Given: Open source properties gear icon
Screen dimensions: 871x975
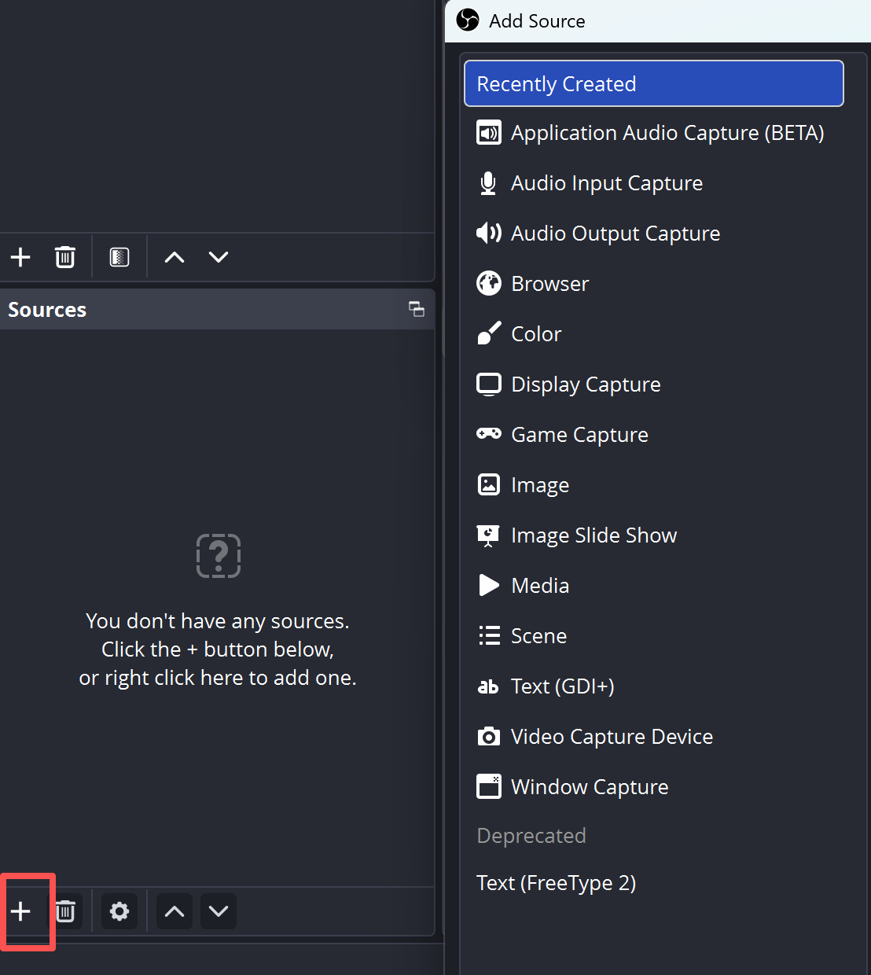Looking at the screenshot, I should click(x=119, y=911).
